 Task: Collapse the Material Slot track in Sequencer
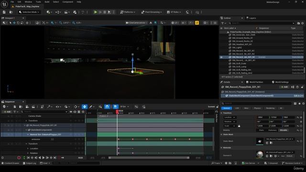pyautogui.click(x=28, y=135)
